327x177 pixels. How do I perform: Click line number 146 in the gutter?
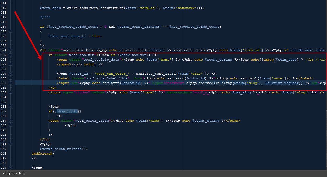pos(4,154)
